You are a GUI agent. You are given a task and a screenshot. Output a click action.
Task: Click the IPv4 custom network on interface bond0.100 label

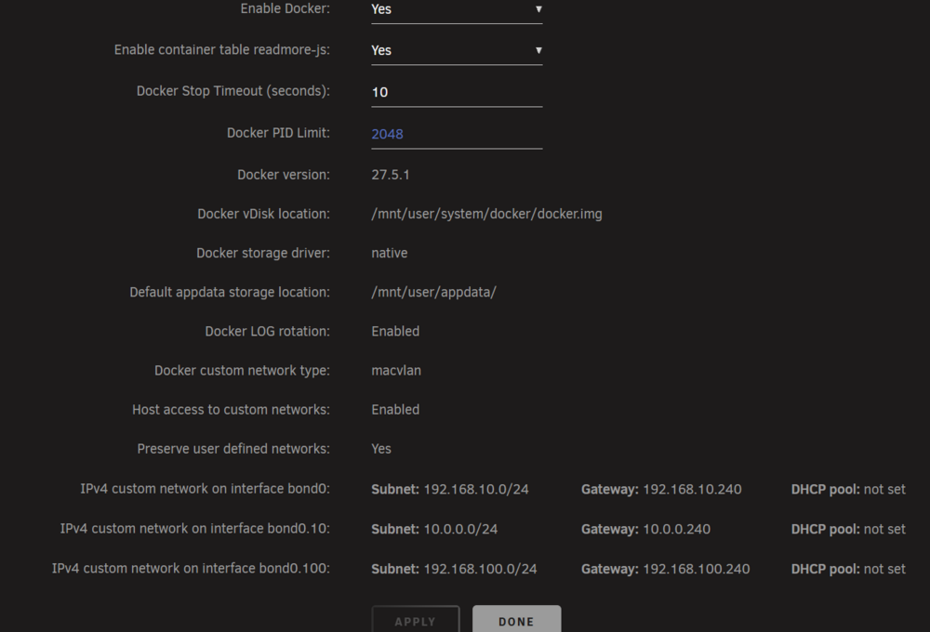coord(191,569)
